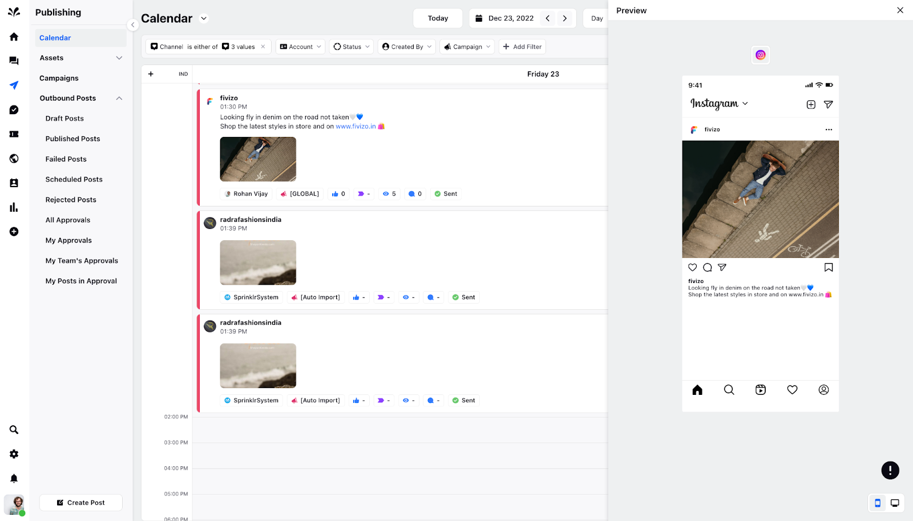Click the Sprinklr logo icon
The height and width of the screenshot is (521, 913).
coord(14,11)
